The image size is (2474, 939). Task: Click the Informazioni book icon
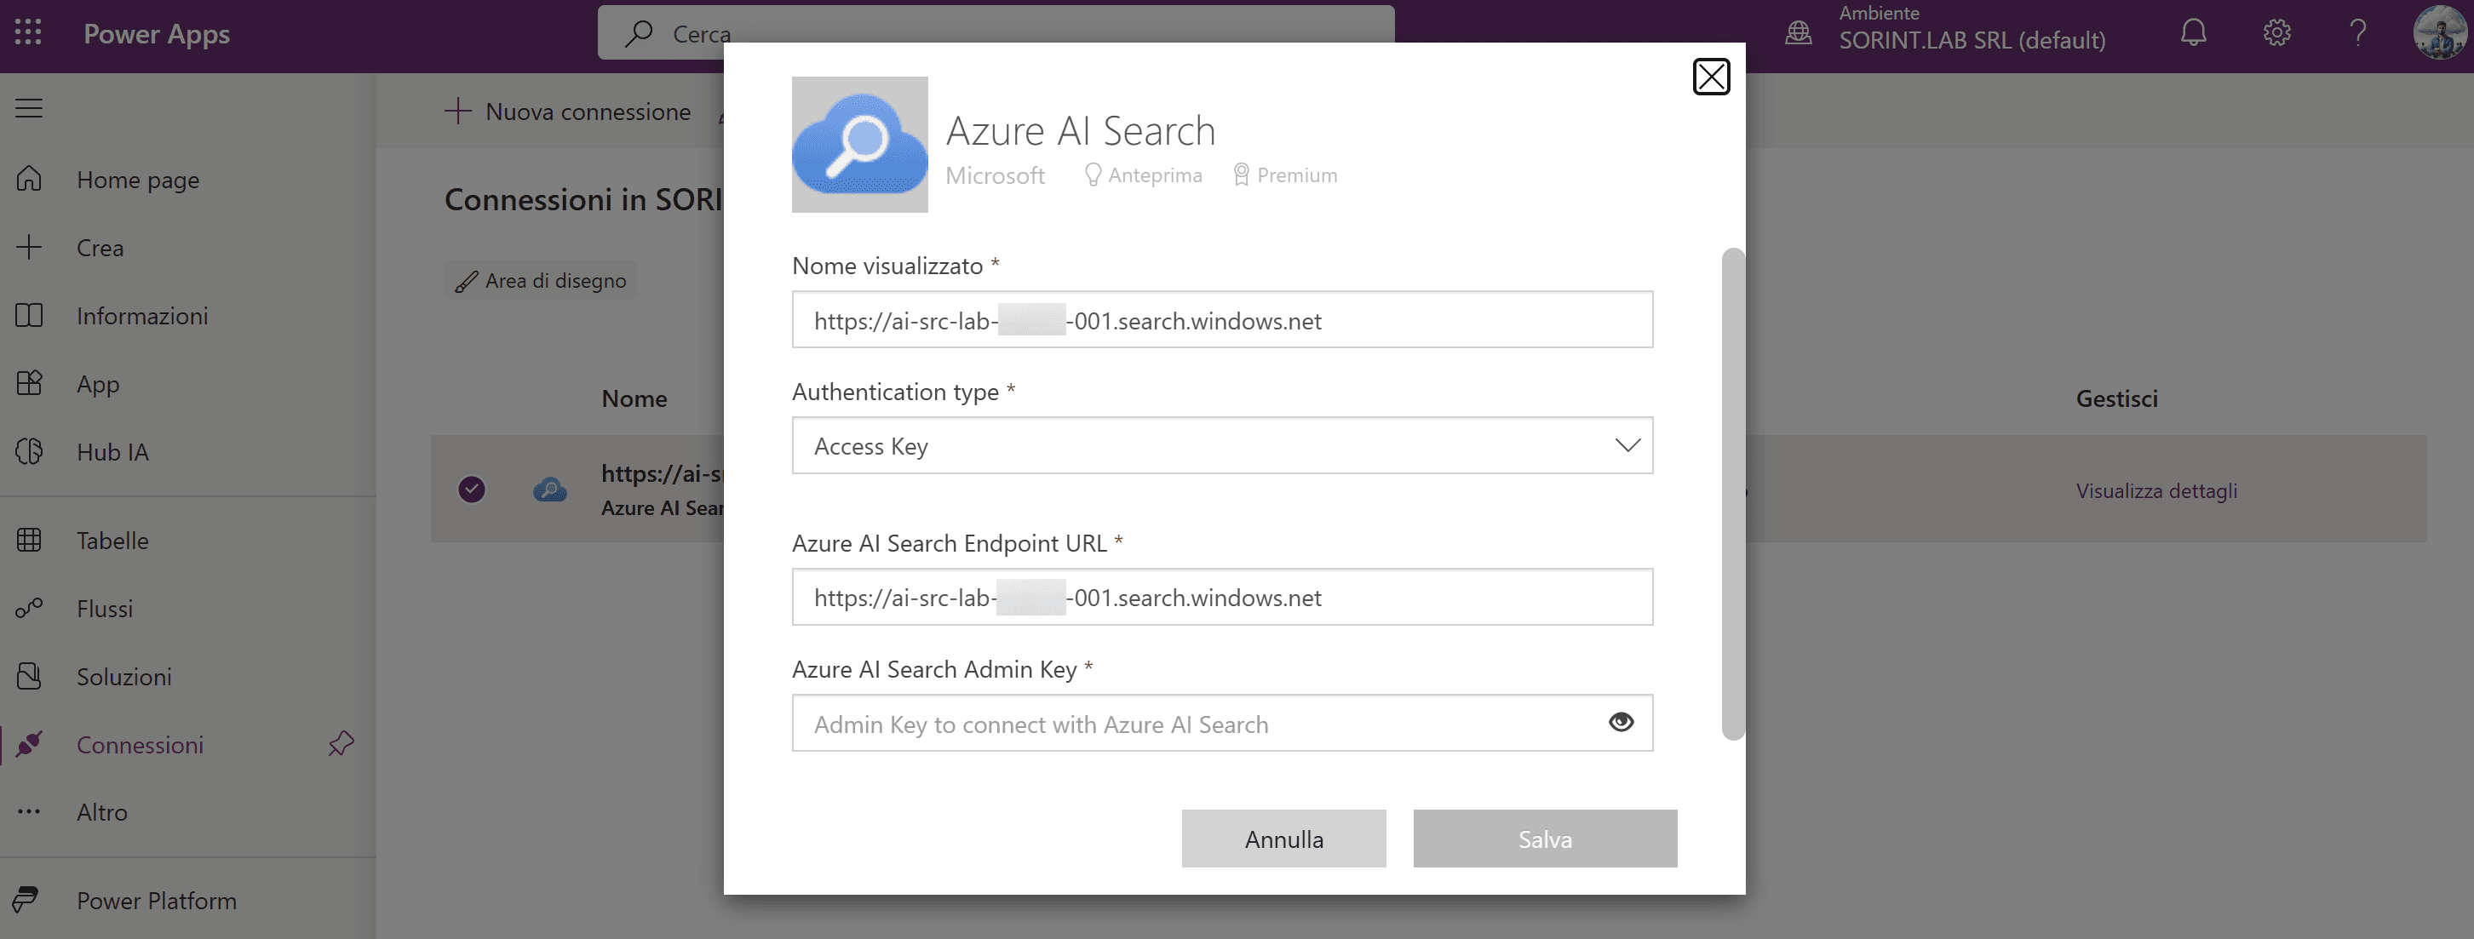click(x=29, y=315)
